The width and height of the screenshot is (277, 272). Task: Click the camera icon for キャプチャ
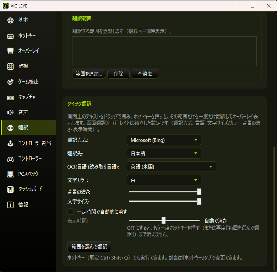(x=10, y=97)
